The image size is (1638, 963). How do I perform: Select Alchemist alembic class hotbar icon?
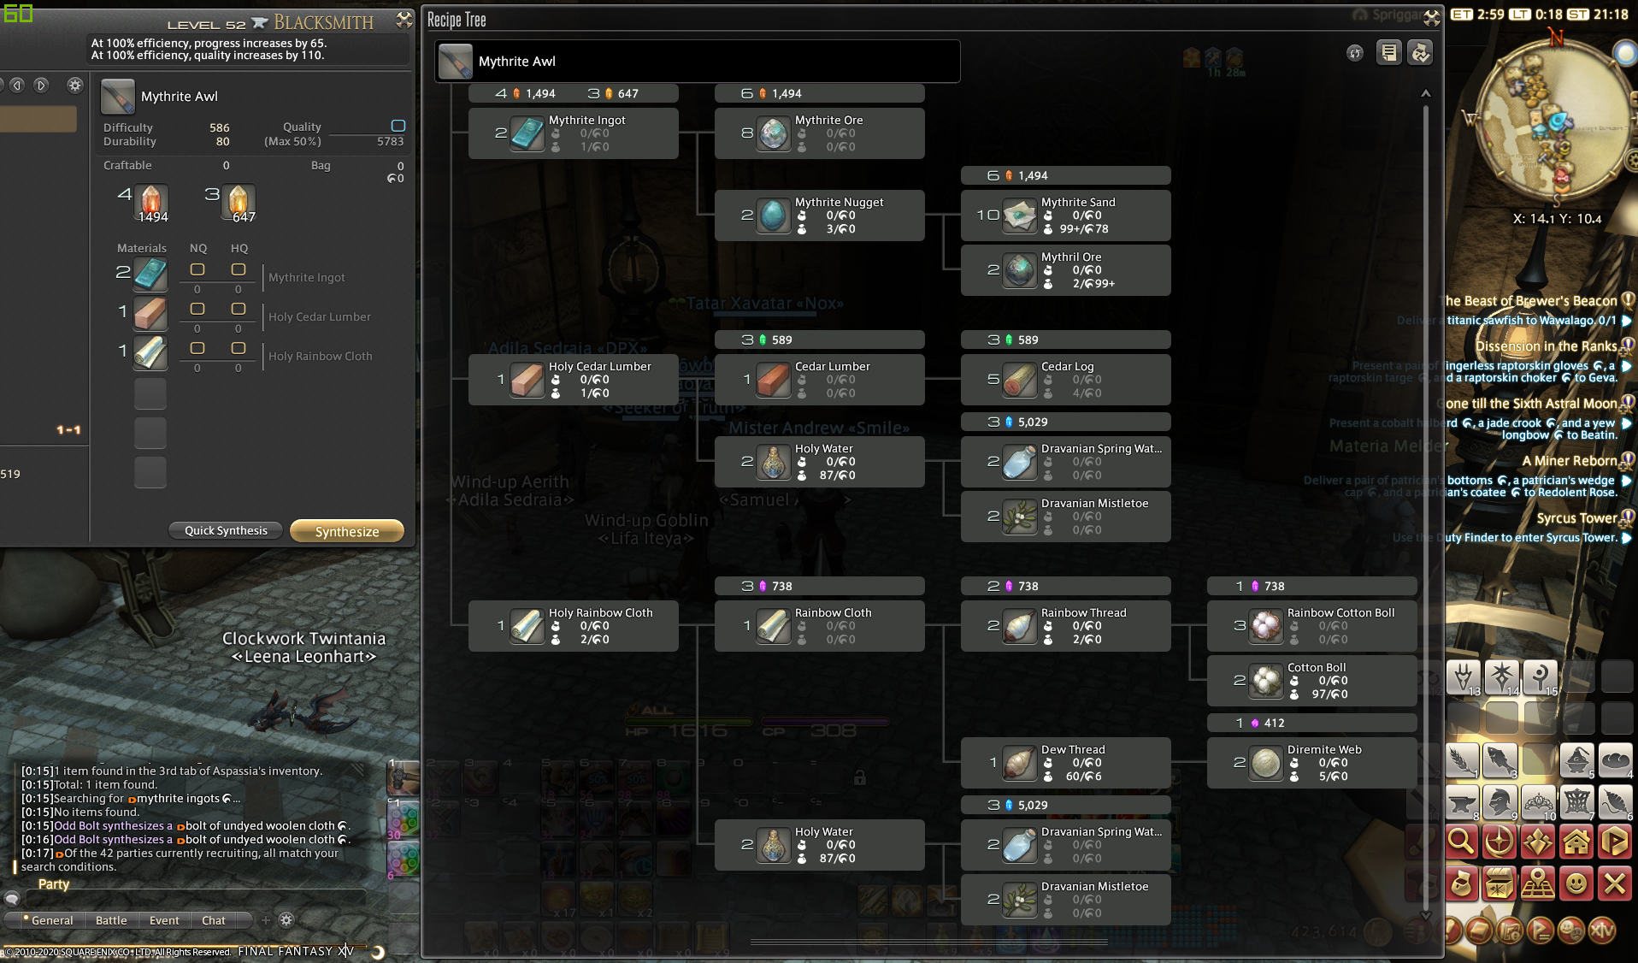point(1576,760)
